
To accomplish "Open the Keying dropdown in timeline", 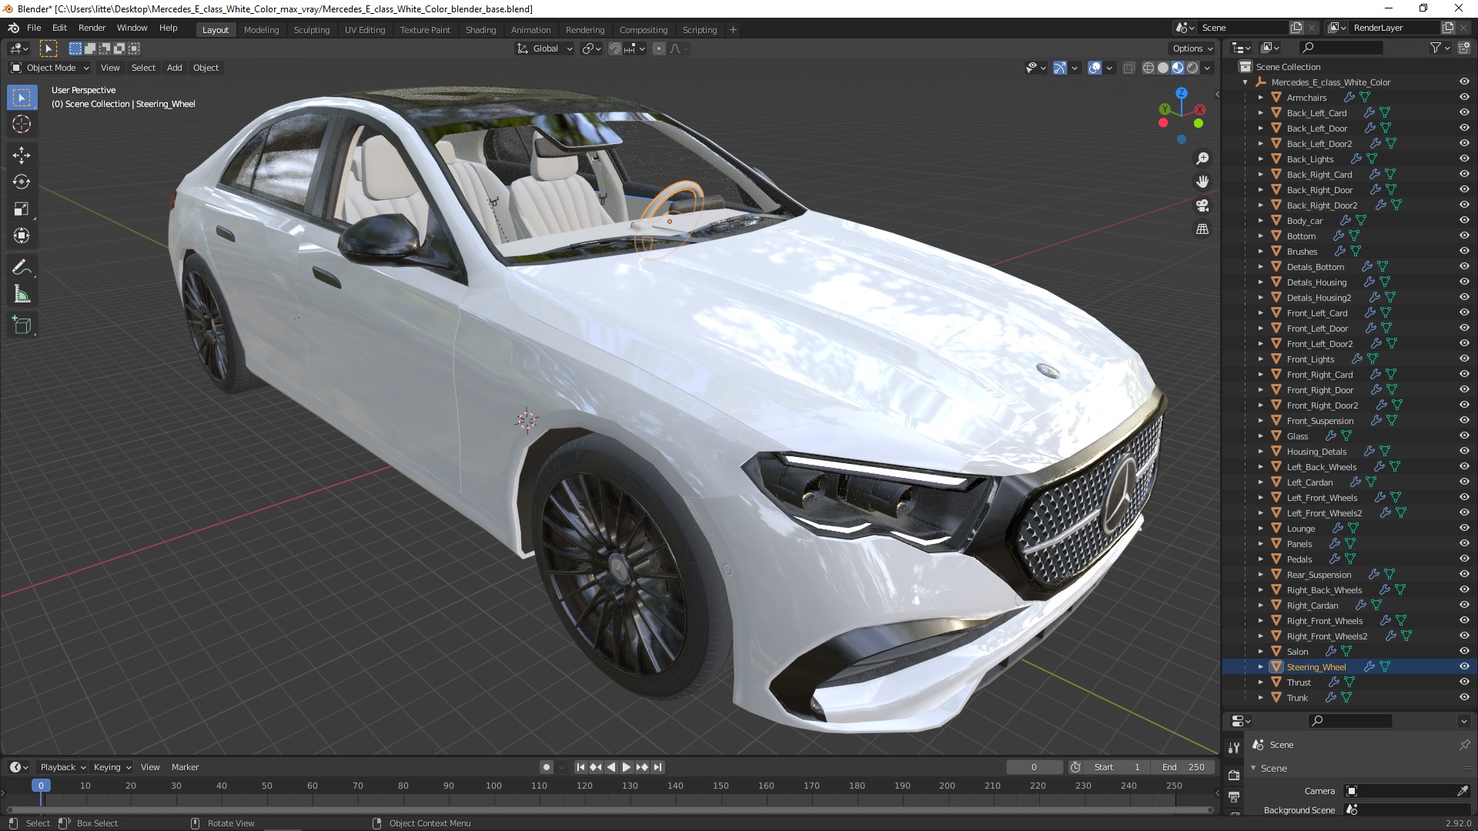I will (x=112, y=767).
